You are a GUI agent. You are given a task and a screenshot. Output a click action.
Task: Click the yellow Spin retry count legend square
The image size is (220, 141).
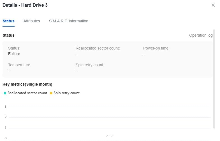point(51,93)
